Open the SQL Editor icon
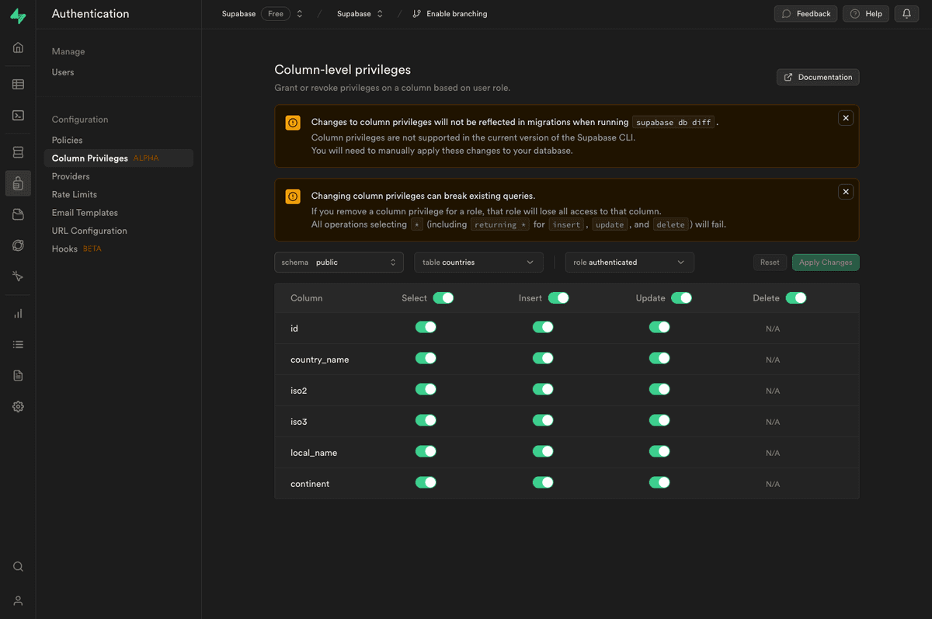The height and width of the screenshot is (619, 932). click(17, 115)
